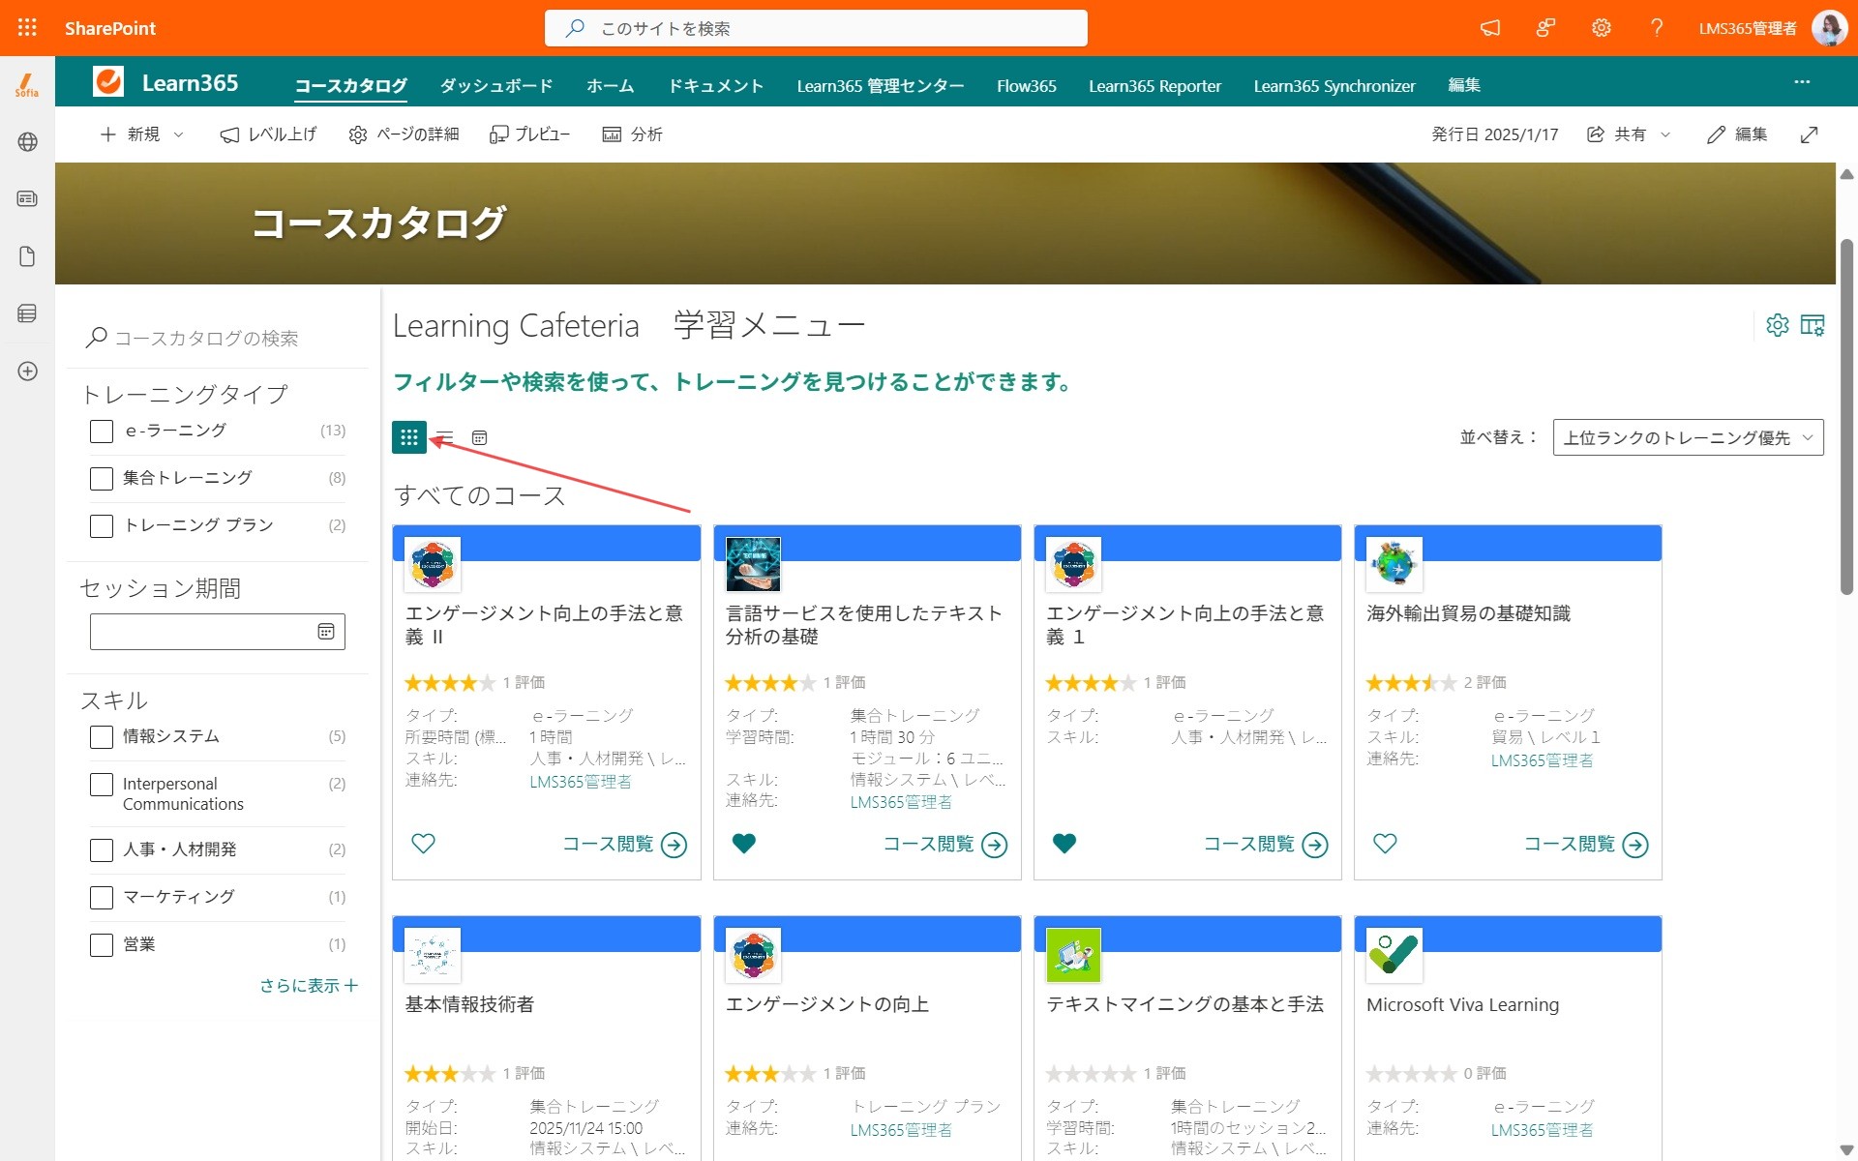
Task: Open the 並べ替え sort dropdown
Action: [1688, 437]
